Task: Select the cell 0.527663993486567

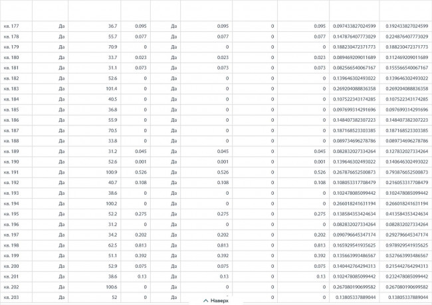Action: click(x=407, y=256)
